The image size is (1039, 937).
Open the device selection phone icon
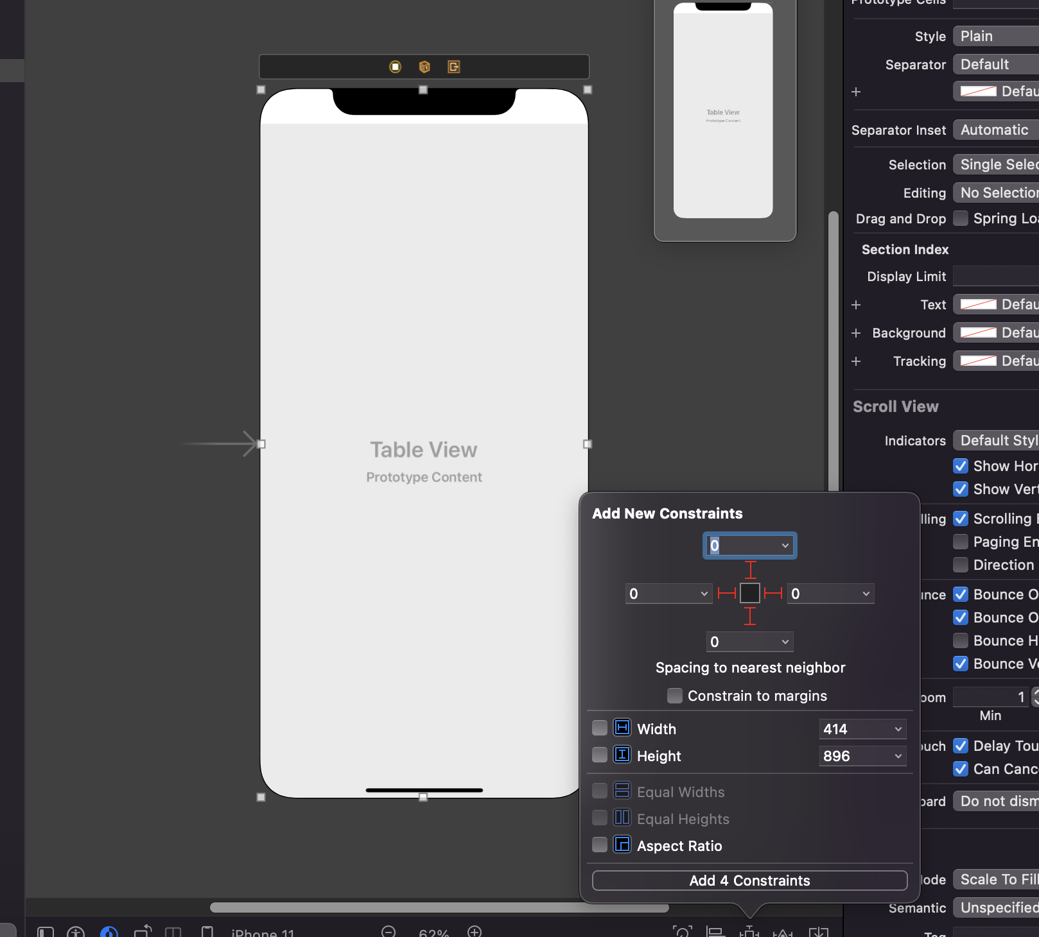click(x=207, y=932)
